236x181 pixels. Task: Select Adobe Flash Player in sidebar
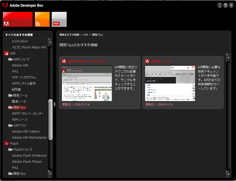[27, 162]
